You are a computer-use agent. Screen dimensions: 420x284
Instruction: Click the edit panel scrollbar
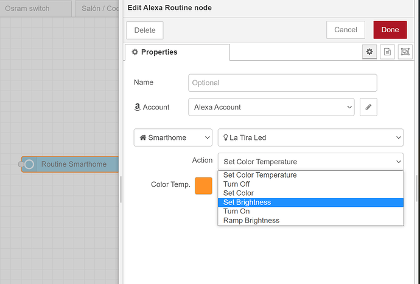coord(416,188)
